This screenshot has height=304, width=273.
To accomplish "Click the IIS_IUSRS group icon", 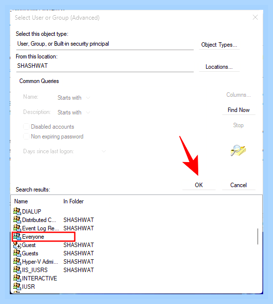I will (x=17, y=270).
